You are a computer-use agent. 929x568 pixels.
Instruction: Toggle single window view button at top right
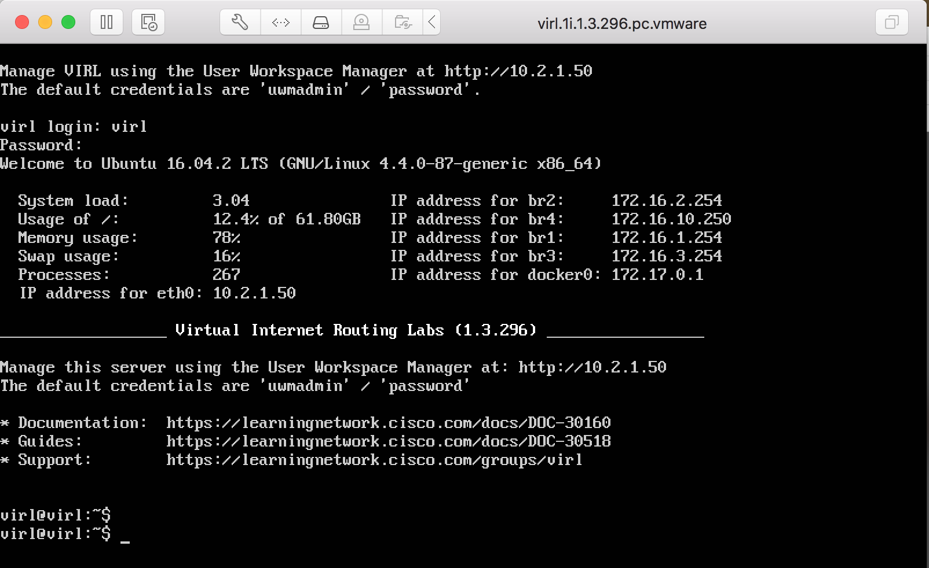coord(892,23)
